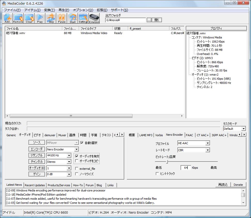Screen dimensions: 251x218
Task: Open the Recent Updates tab
Action: pyautogui.click(x=35, y=185)
